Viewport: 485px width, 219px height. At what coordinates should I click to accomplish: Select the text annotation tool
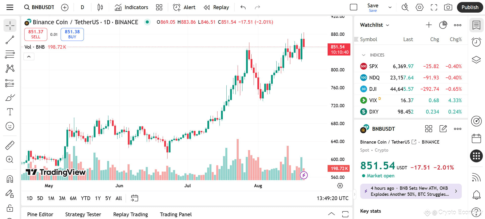tap(10, 112)
